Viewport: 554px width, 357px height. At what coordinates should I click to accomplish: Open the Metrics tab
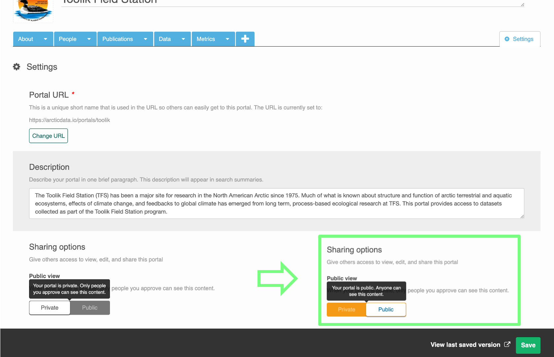[206, 39]
